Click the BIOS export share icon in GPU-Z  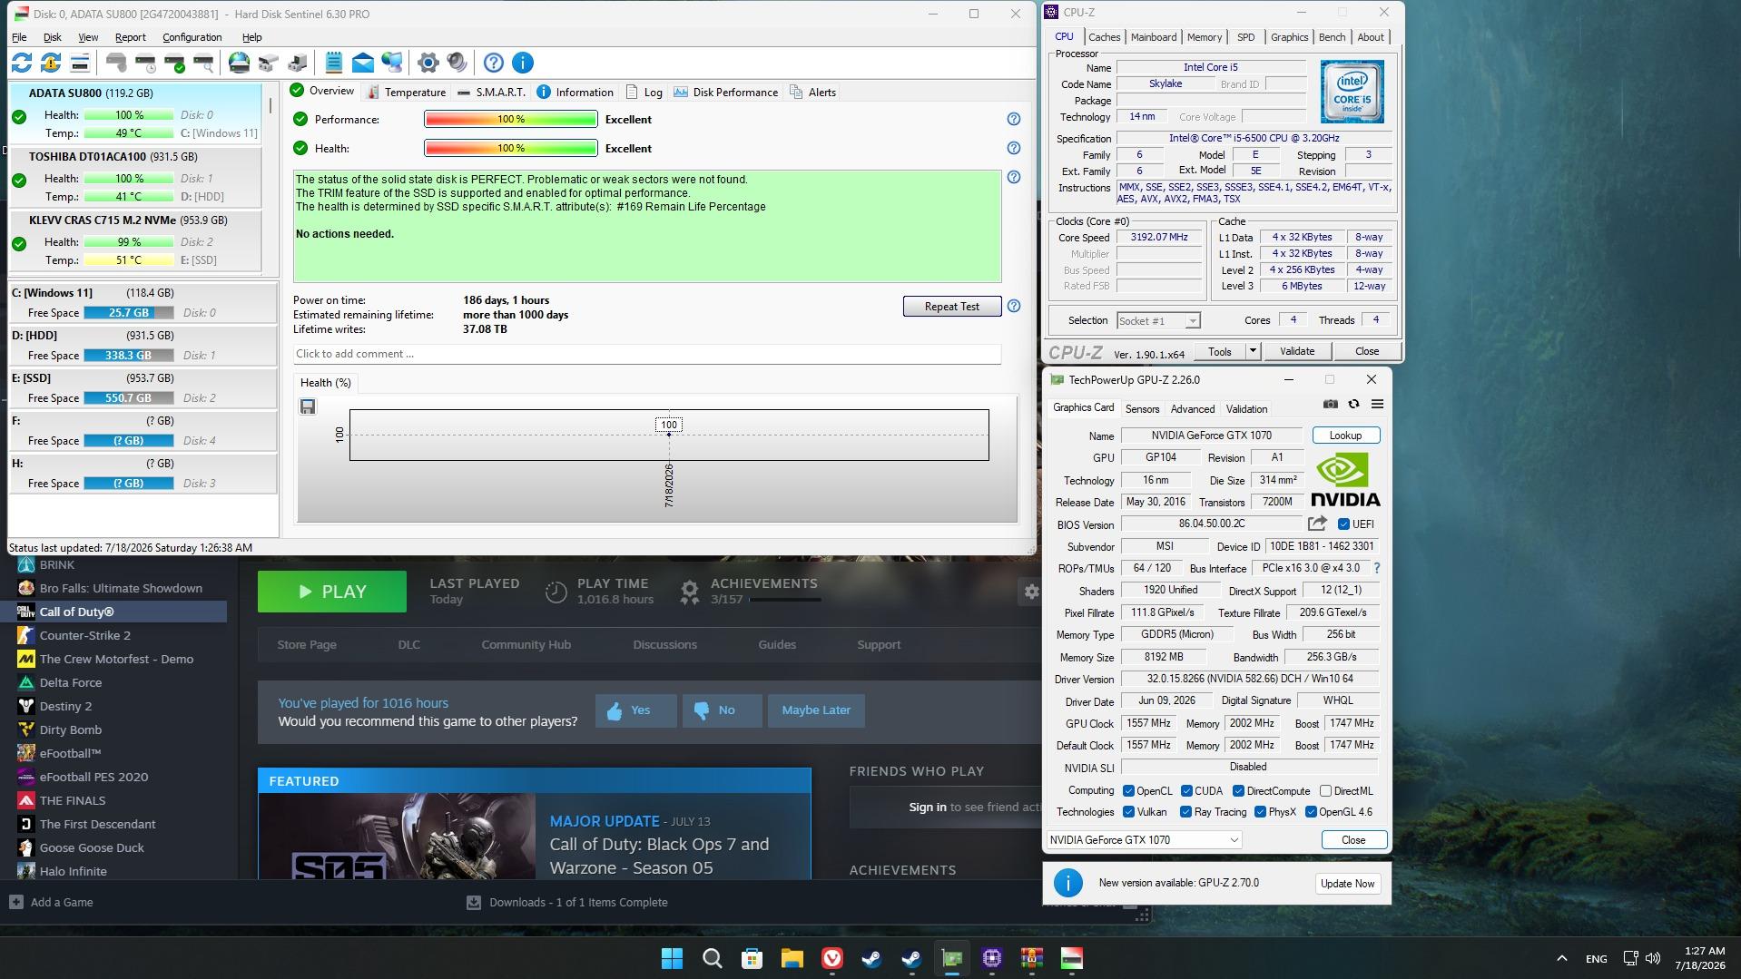point(1317,524)
